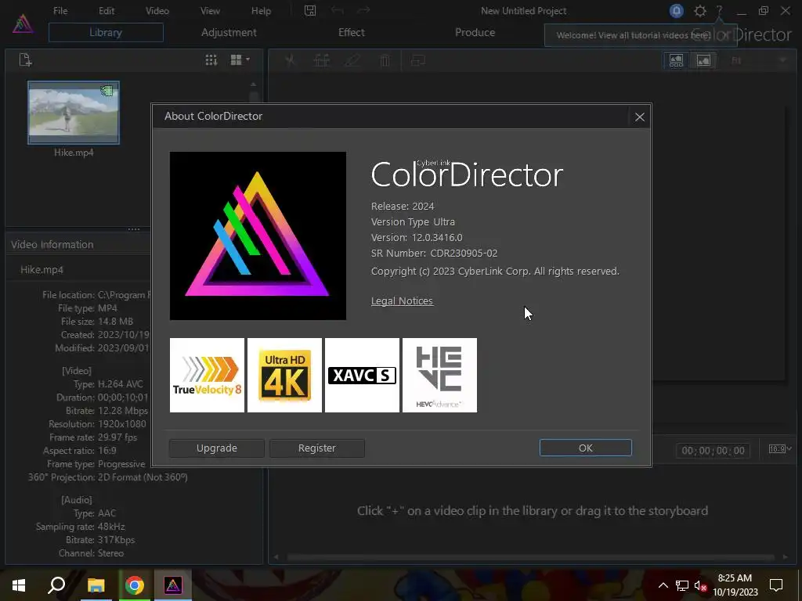Open the Edit menu
This screenshot has width=802, height=601.
[x=107, y=11]
